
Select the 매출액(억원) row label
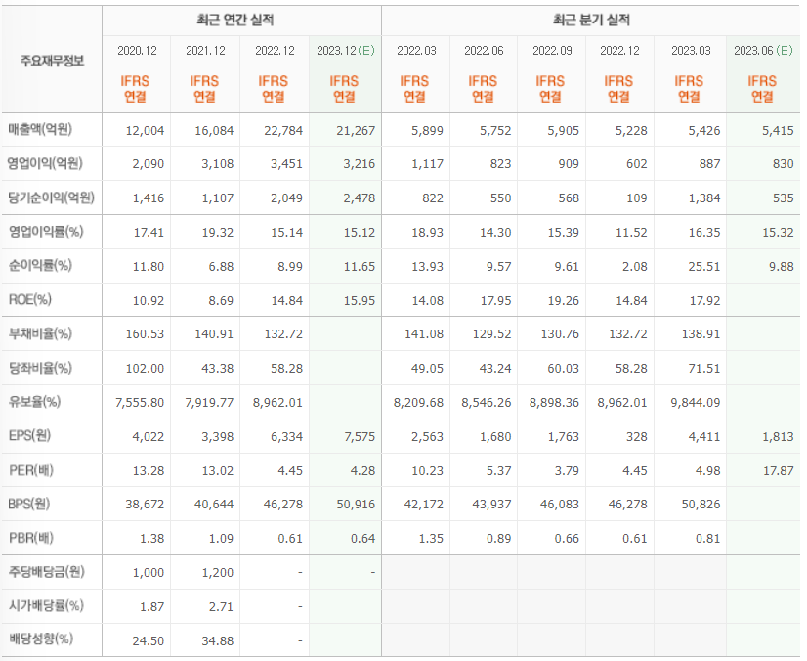coord(40,129)
